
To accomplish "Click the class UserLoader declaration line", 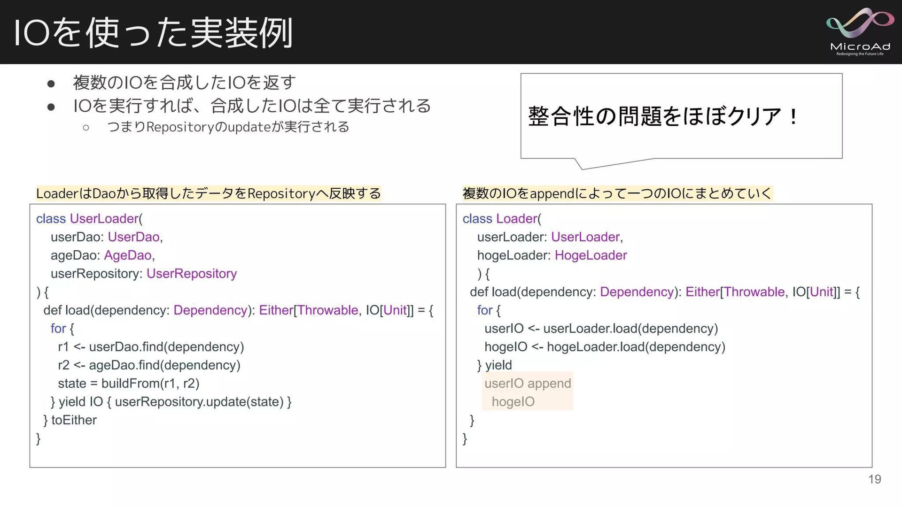I will tap(89, 219).
